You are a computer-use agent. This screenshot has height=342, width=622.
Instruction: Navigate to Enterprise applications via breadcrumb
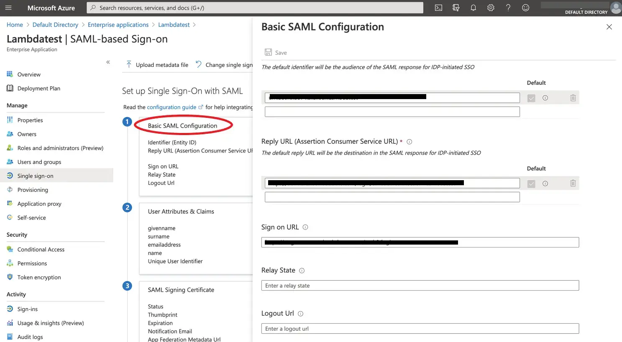point(118,24)
